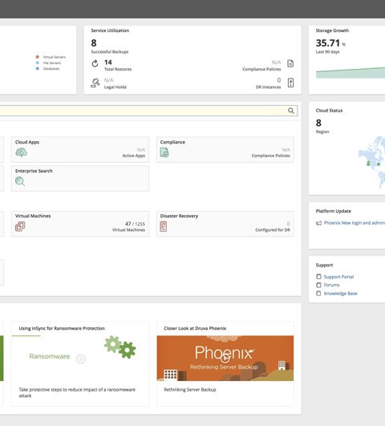The image size is (385, 426).
Task: Click the 'Rethinking Server Backup' caption below video
Action: click(190, 390)
